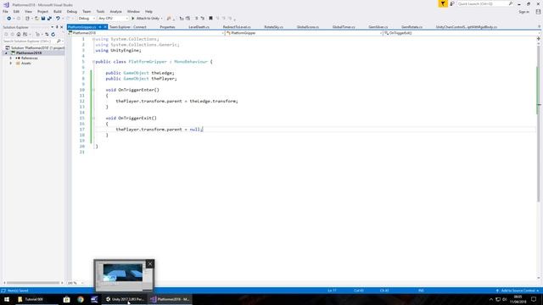Screen dimensions: 543x305
Task: Click Add to Source Control in status bar
Action: (x=518, y=291)
